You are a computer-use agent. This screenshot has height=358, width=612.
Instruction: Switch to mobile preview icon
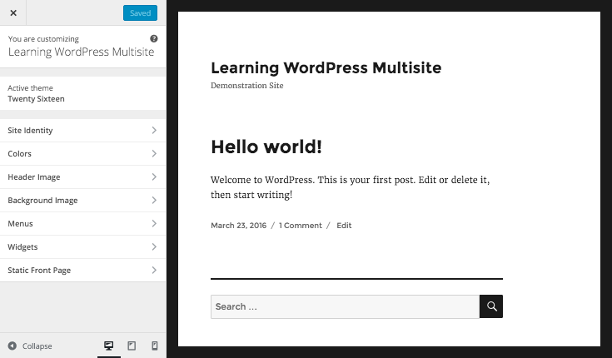coord(154,346)
